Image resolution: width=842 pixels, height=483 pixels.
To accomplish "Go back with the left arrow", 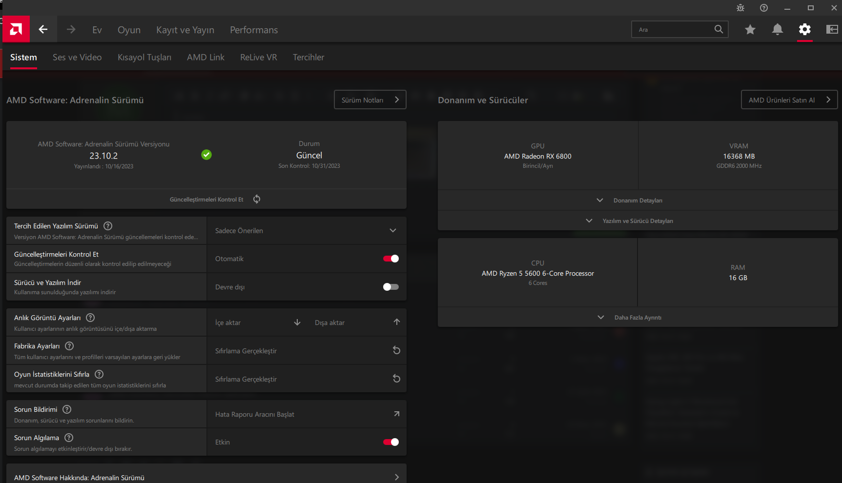I will [x=43, y=29].
